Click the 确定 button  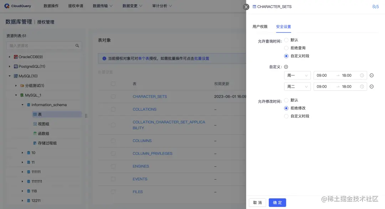pos(277,203)
